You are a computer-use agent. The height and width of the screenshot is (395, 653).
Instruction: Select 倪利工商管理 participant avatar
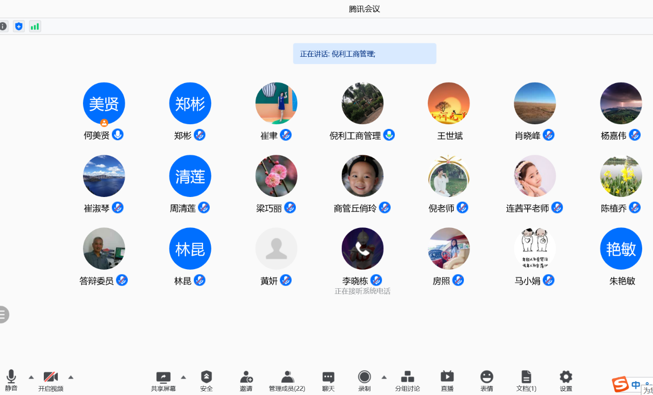(362, 103)
